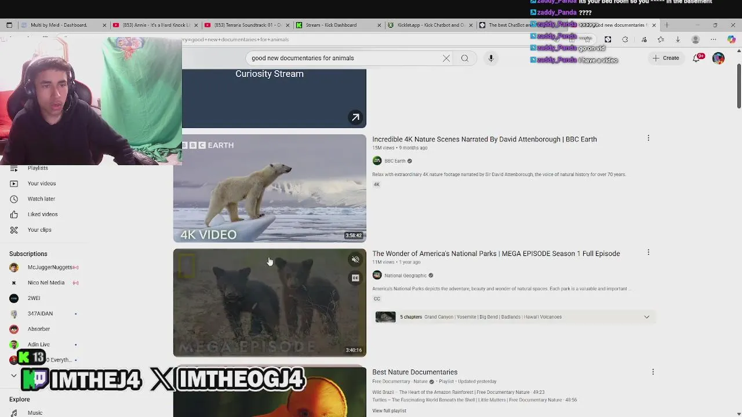Viewport: 742px width, 417px height.
Task: Switch to Multi by Meld Dashboard tab
Action: coord(58,25)
